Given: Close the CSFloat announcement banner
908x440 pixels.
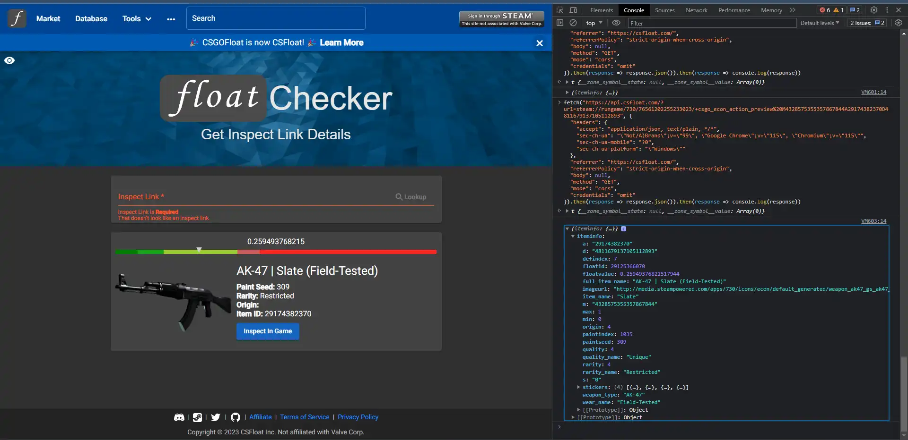Looking at the screenshot, I should (x=540, y=43).
